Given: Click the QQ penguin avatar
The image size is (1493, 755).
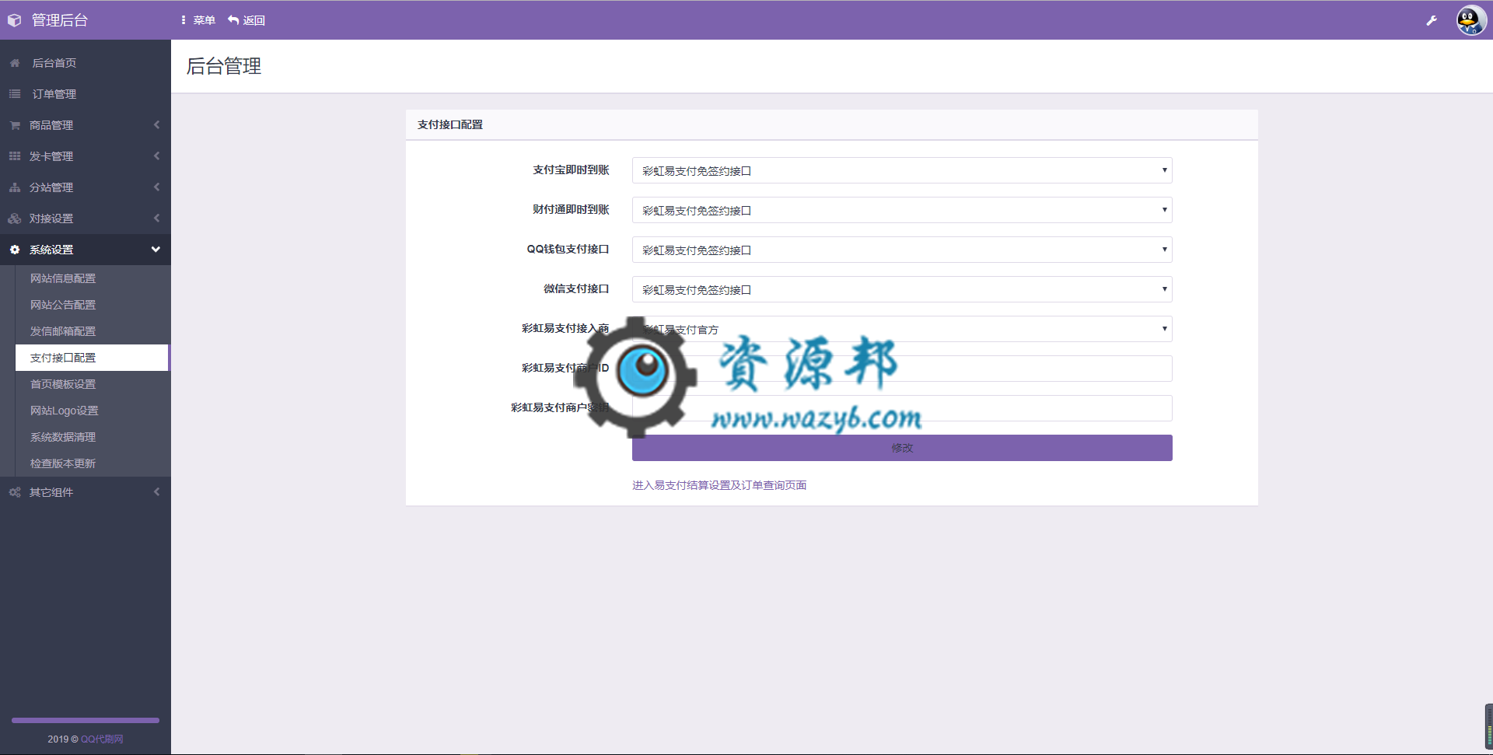Looking at the screenshot, I should click(x=1471, y=20).
